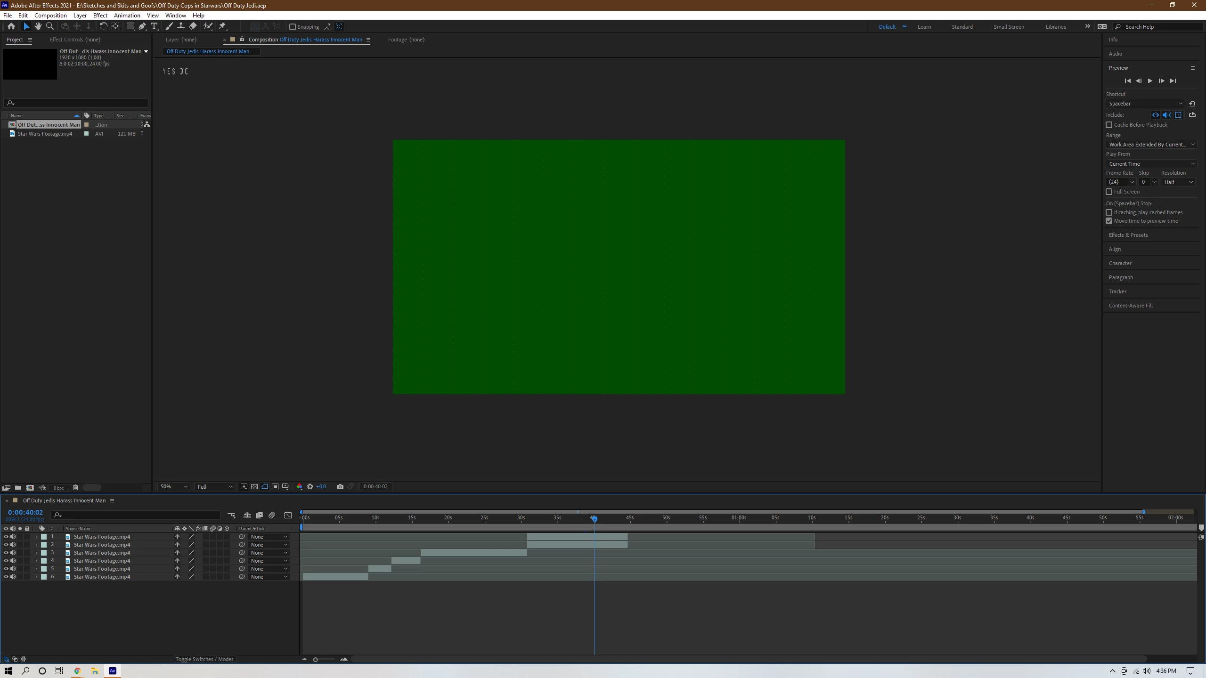Screen dimensions: 1206x678
Task: Click trash icon in Project panel
Action: coord(75,487)
